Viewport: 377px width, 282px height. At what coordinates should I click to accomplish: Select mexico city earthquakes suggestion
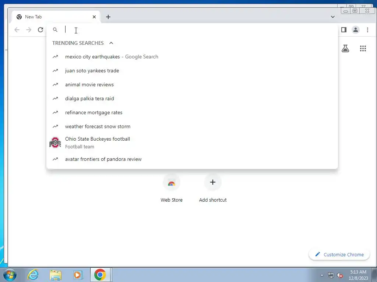coord(192,57)
